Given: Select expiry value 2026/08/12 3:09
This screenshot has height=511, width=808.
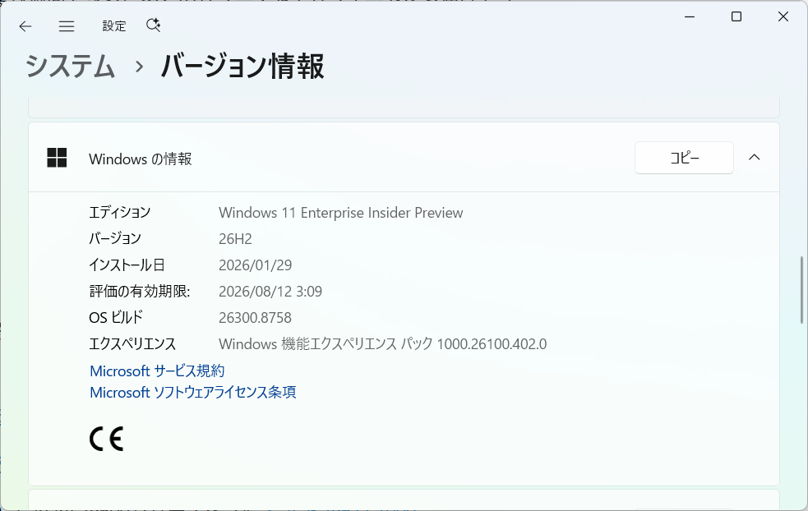Looking at the screenshot, I should (270, 292).
